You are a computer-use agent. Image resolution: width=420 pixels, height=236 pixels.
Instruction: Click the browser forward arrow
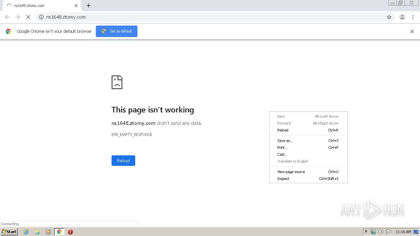click(x=18, y=17)
